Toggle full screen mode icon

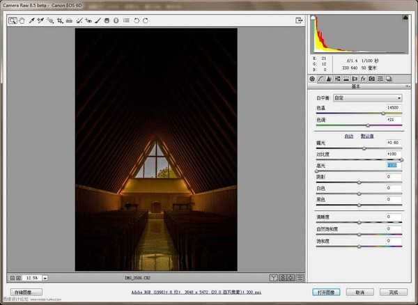click(x=299, y=21)
